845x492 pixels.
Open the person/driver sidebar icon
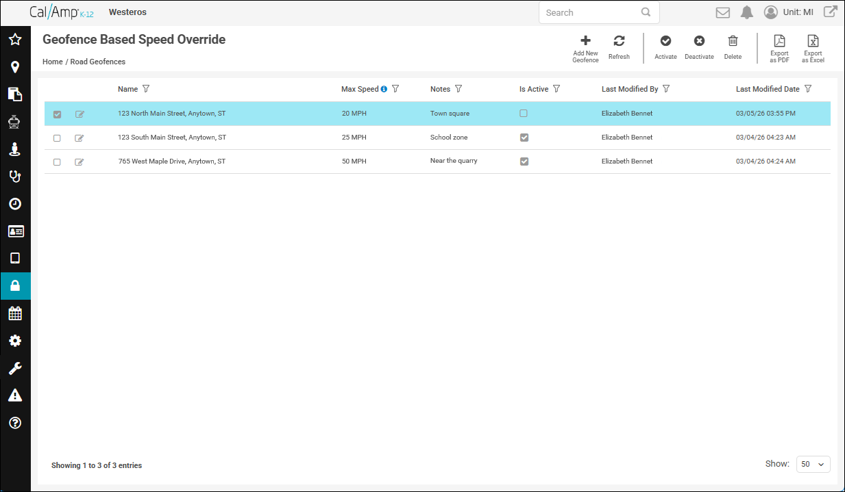point(15,149)
